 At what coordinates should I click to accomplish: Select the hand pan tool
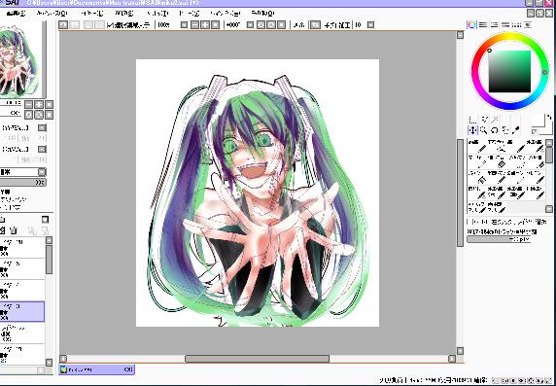point(505,130)
